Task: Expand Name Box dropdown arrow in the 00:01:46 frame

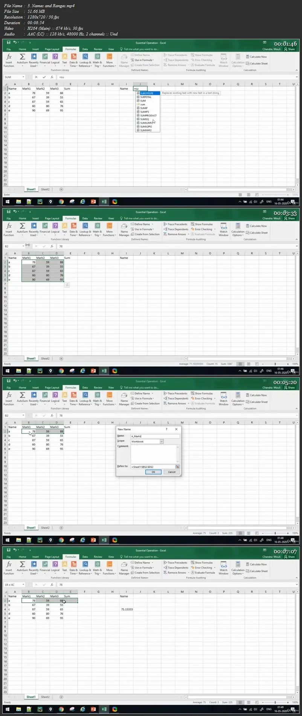Action: pyautogui.click(x=23, y=77)
